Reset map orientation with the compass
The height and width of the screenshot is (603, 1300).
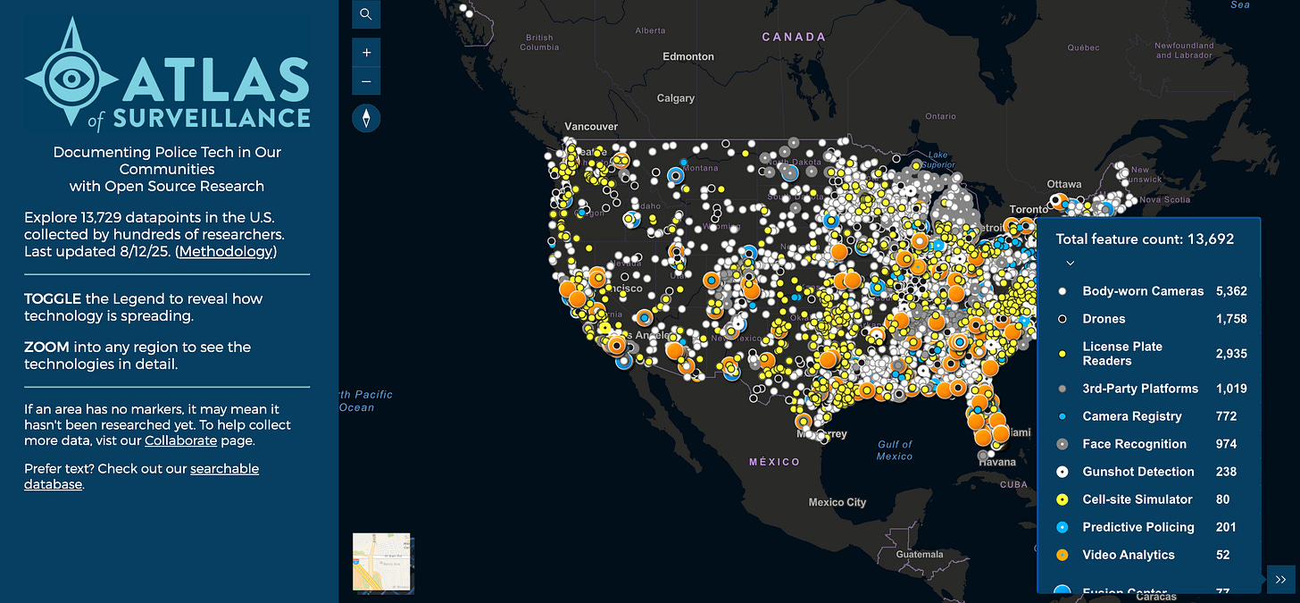click(x=366, y=118)
